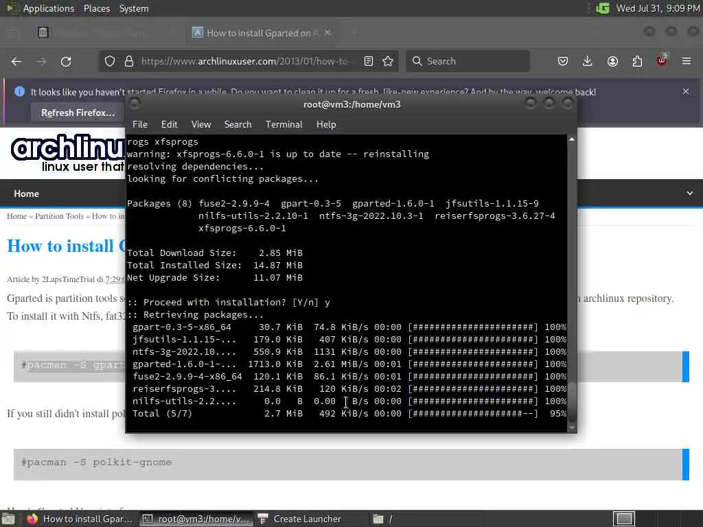Click the terminal scrollbar thumb

coord(572,401)
